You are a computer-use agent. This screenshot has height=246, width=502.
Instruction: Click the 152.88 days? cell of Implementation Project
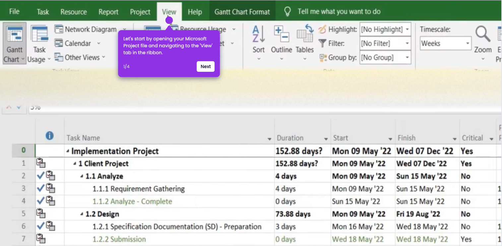click(302, 151)
